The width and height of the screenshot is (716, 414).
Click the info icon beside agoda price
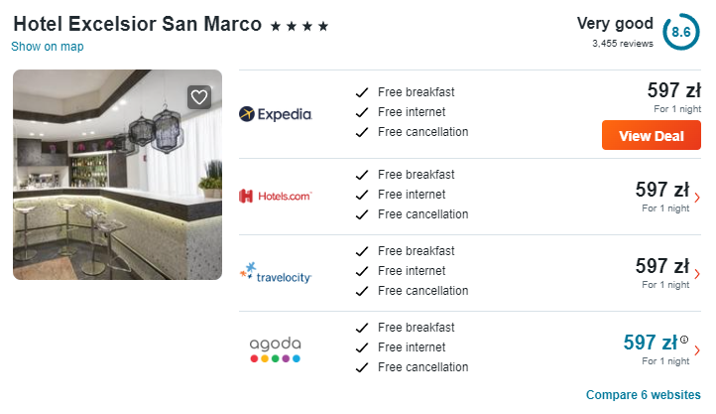(683, 340)
